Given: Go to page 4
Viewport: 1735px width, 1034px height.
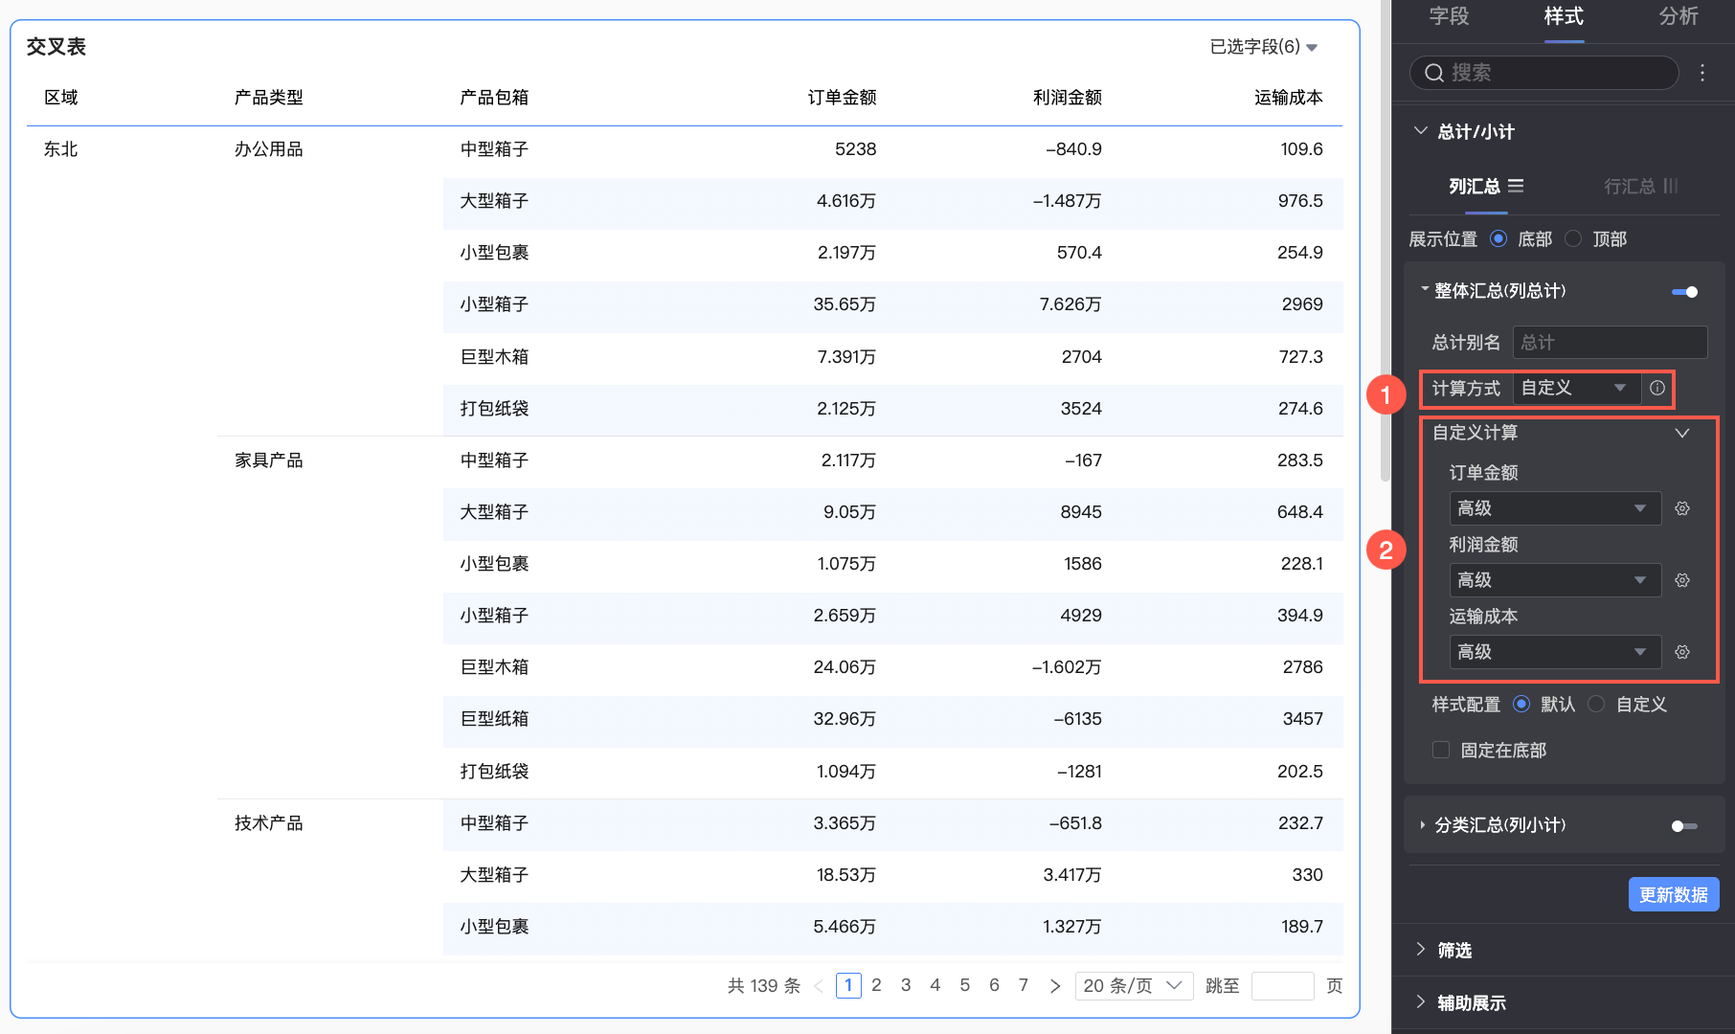Looking at the screenshot, I should point(935,985).
